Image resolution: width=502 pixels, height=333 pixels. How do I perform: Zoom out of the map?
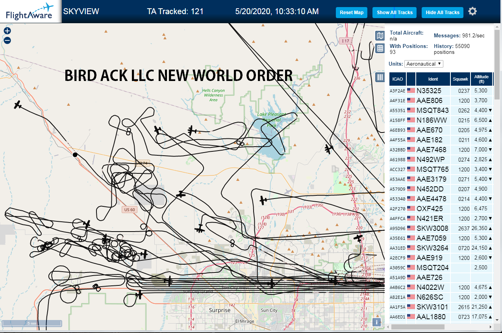[7, 40]
